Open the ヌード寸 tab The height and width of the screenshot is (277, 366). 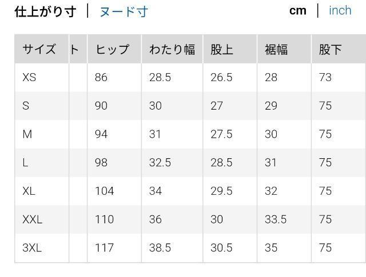[x=124, y=11]
